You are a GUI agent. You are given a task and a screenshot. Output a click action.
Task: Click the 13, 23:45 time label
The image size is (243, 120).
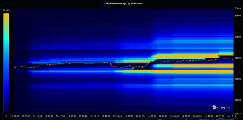coord(117,116)
